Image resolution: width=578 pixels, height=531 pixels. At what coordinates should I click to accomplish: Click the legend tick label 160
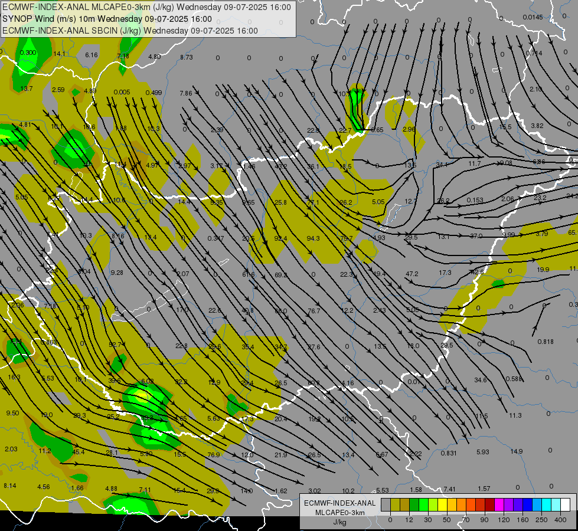[x=523, y=520]
